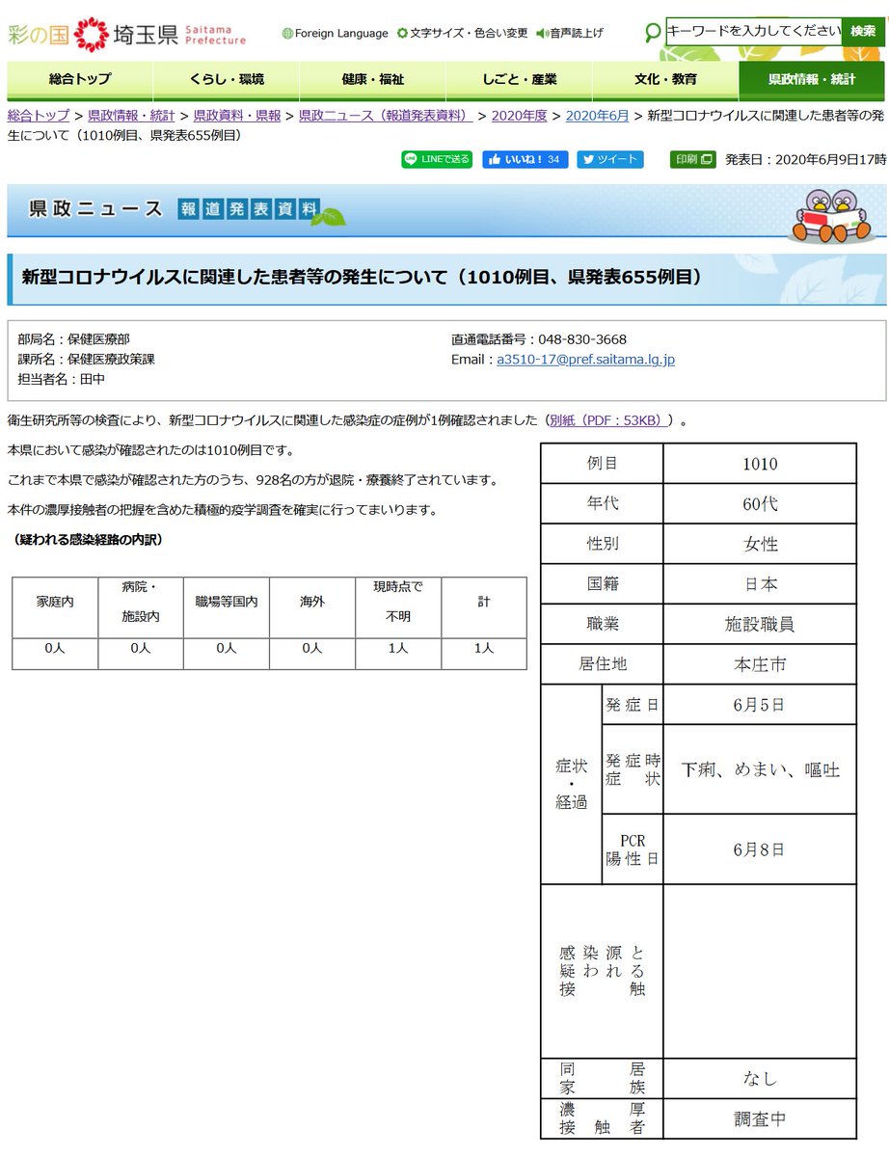Viewport: 889px width, 1157px height.
Task: Open くらし・環境 navigation tab
Action: [x=227, y=80]
